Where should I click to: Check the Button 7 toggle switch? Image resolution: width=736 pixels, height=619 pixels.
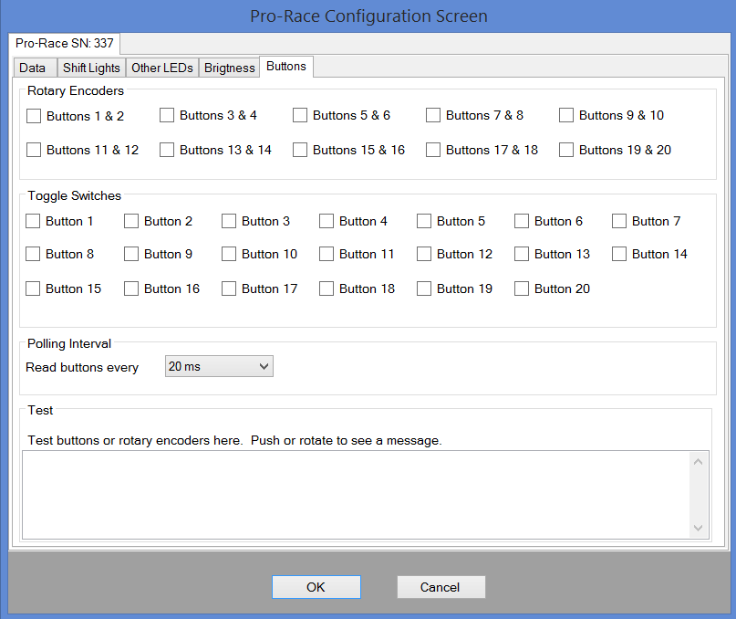click(x=619, y=221)
